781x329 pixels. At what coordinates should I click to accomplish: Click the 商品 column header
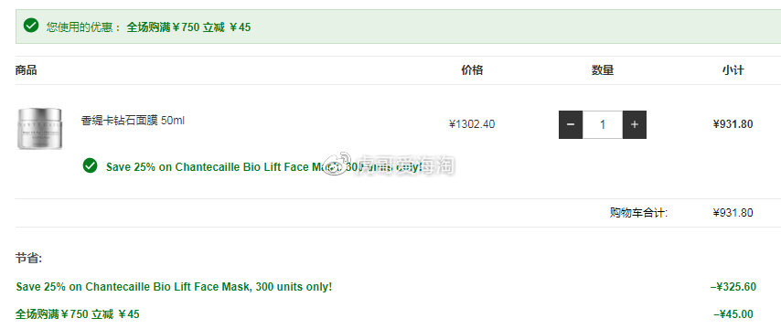click(26, 70)
